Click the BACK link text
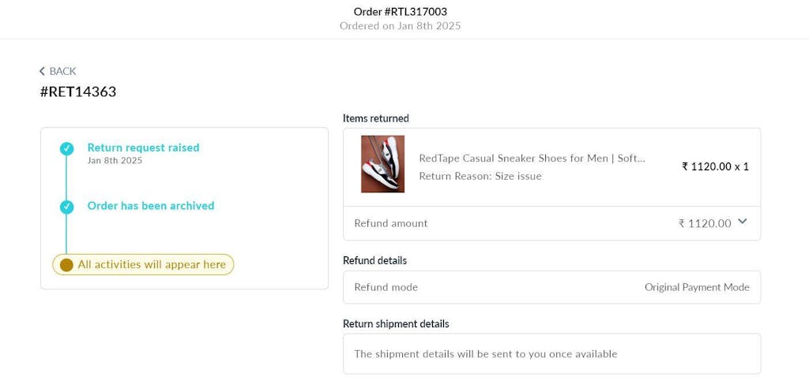This screenshot has height=388, width=809. pyautogui.click(x=62, y=72)
